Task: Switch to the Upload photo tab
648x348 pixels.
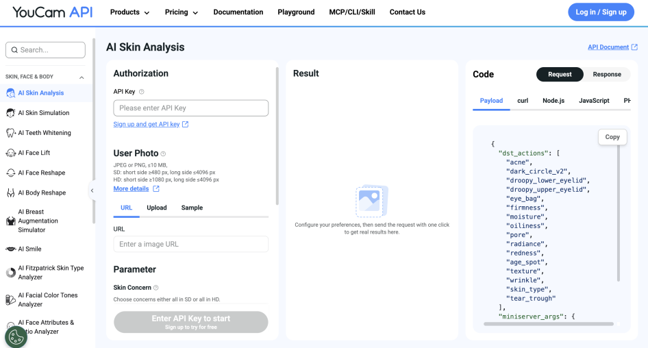Action: pos(157,208)
